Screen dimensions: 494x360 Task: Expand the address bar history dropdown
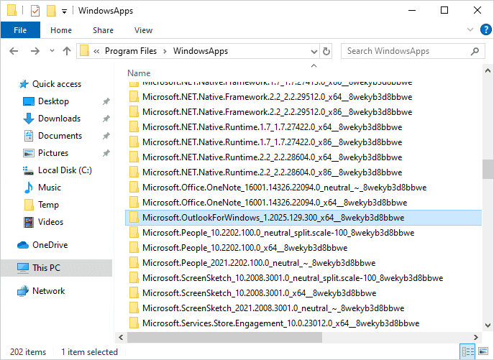(x=314, y=51)
